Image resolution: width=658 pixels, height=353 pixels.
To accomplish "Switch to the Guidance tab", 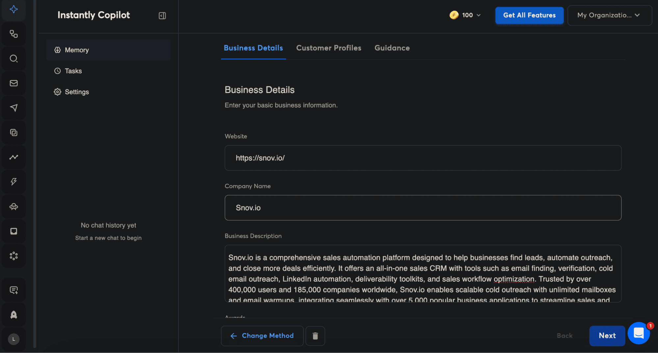I will [392, 48].
